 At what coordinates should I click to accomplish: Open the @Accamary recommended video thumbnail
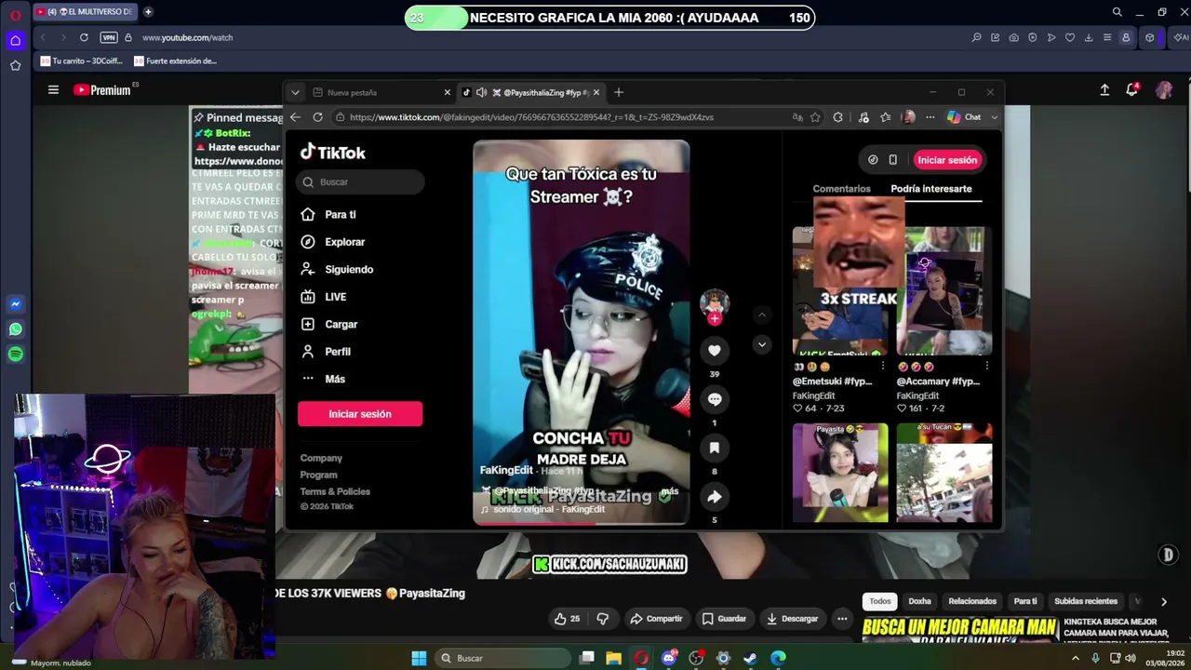[944, 290]
